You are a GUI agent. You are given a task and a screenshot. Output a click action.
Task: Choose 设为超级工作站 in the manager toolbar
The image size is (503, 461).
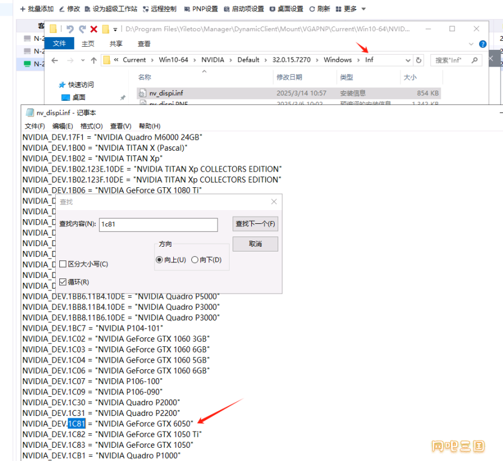tap(111, 9)
